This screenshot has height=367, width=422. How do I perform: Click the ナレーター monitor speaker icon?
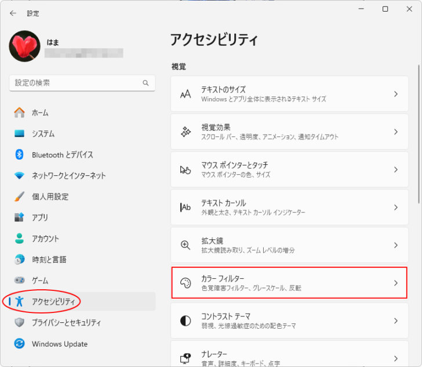(x=185, y=358)
